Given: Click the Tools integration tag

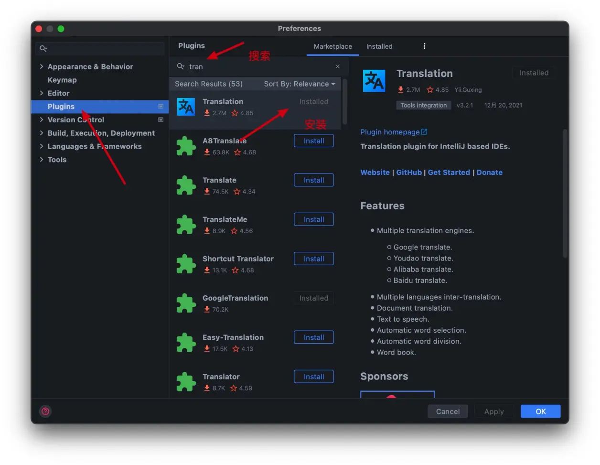Looking at the screenshot, I should pyautogui.click(x=424, y=105).
